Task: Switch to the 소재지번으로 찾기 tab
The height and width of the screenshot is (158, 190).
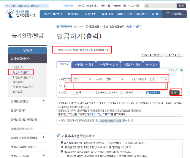Action: [x=84, y=65]
